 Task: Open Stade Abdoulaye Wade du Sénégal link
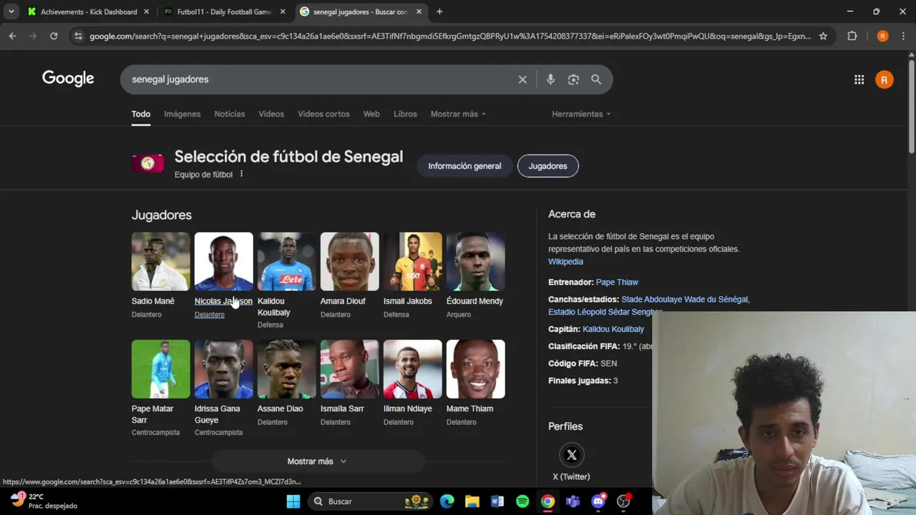pyautogui.click(x=686, y=299)
